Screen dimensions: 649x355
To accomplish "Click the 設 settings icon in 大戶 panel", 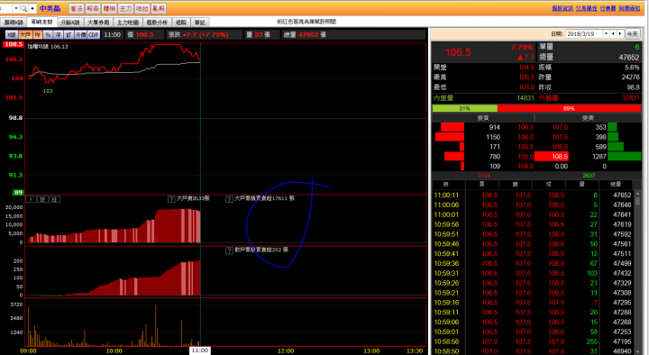I will [x=42, y=199].
